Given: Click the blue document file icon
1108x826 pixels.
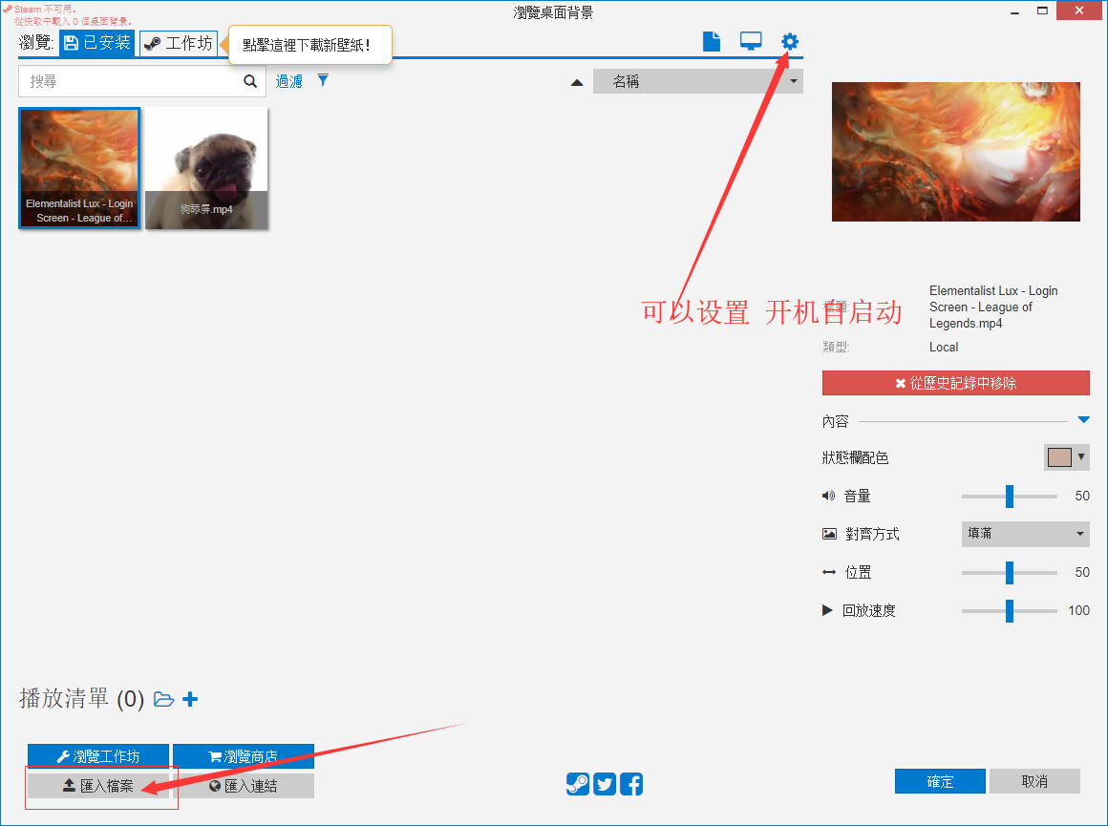Looking at the screenshot, I should [x=712, y=42].
